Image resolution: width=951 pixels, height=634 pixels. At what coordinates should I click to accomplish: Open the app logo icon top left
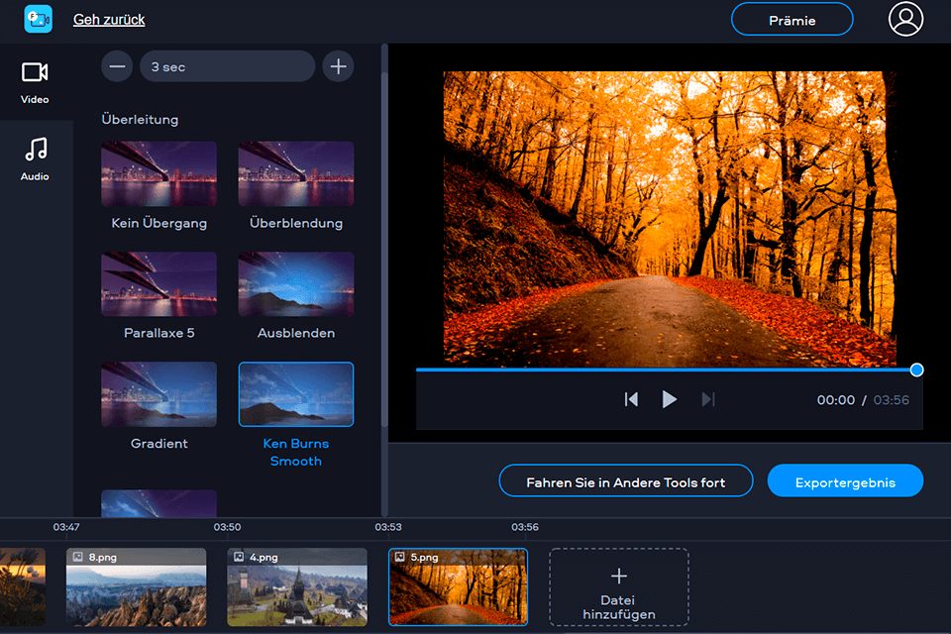click(38, 19)
